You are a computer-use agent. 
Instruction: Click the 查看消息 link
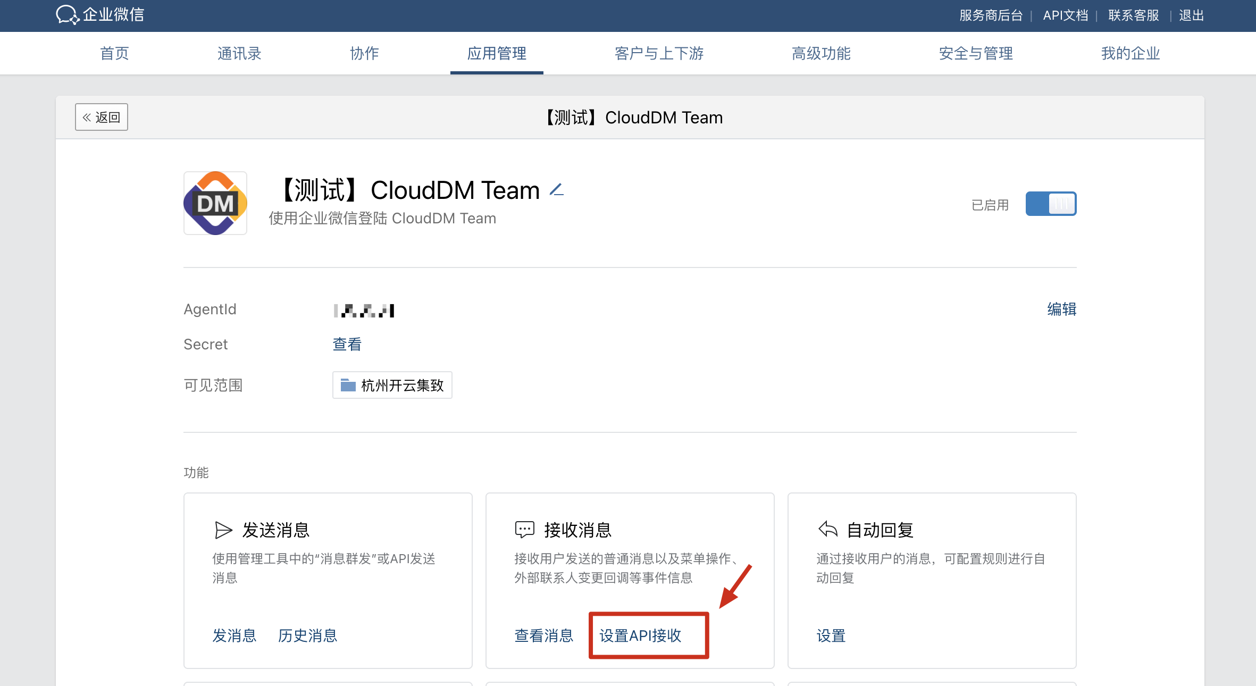click(x=543, y=635)
